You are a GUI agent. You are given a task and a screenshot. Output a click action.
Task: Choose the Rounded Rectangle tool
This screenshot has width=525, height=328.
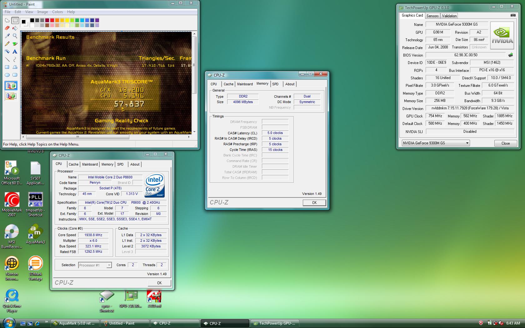coord(15,75)
